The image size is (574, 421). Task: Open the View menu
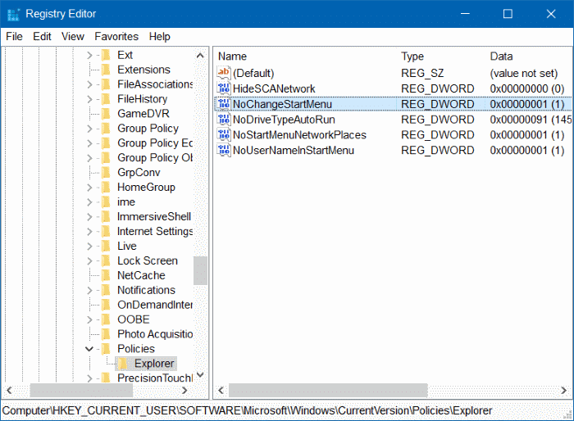coord(72,37)
